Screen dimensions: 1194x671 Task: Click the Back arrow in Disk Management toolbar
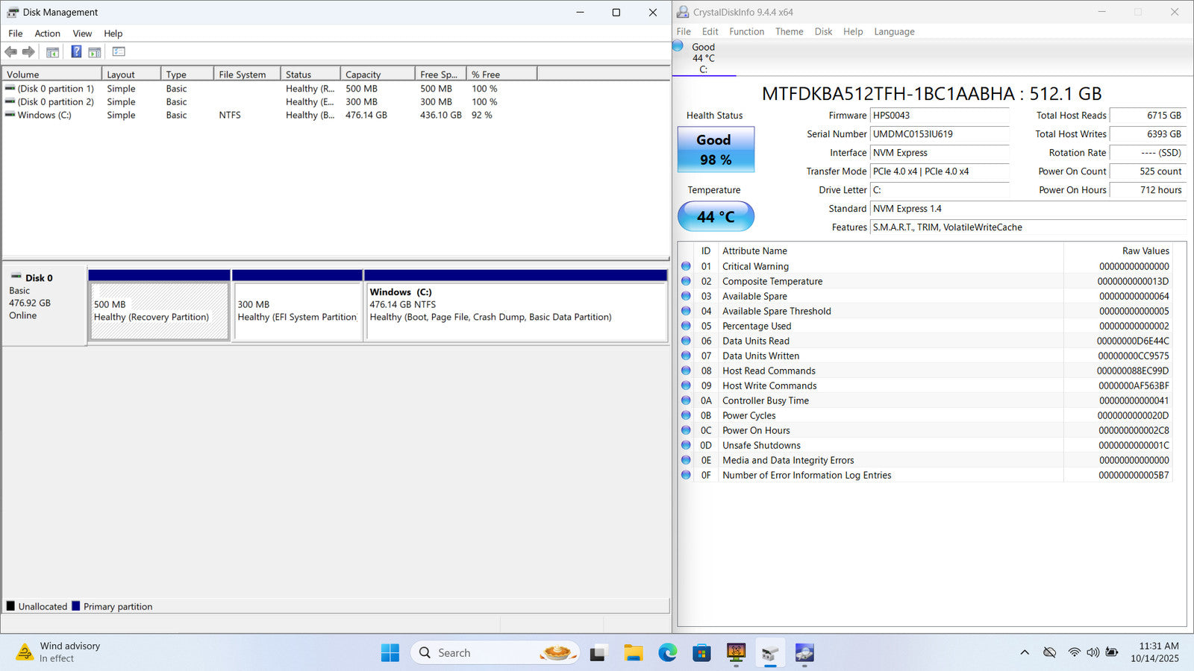tap(10, 52)
